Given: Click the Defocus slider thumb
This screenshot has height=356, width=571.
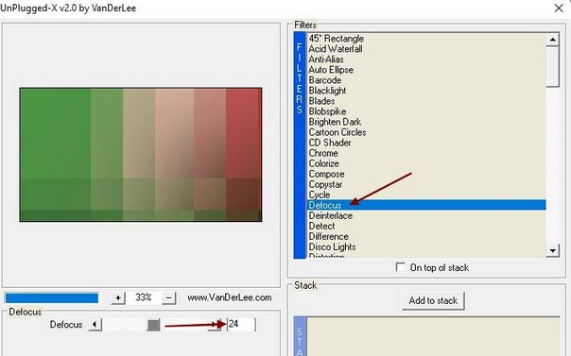Looking at the screenshot, I should tap(154, 325).
